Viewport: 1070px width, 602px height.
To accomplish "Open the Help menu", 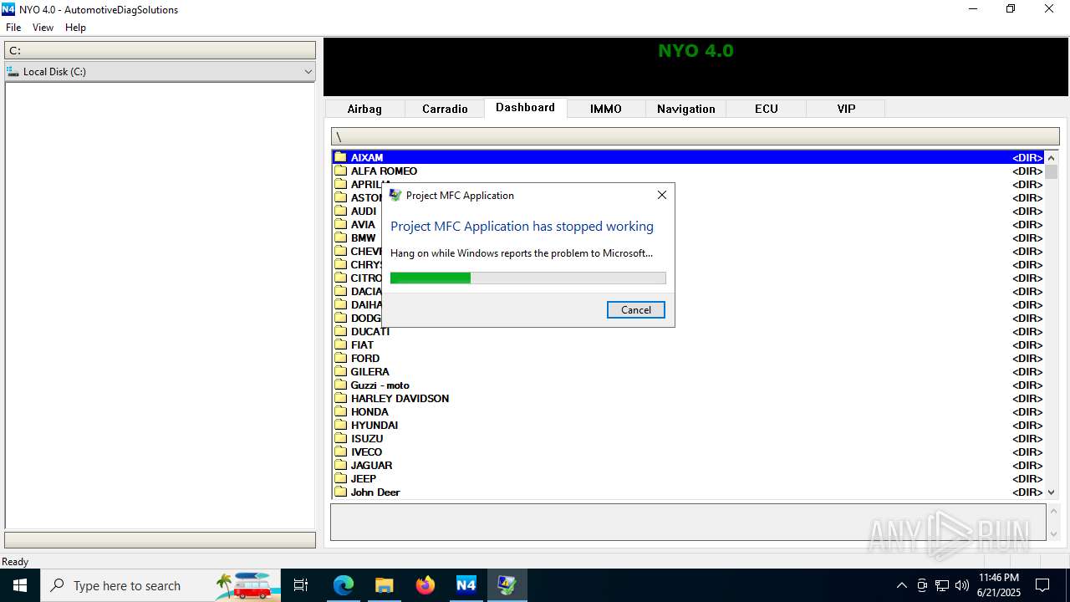I will point(75,28).
